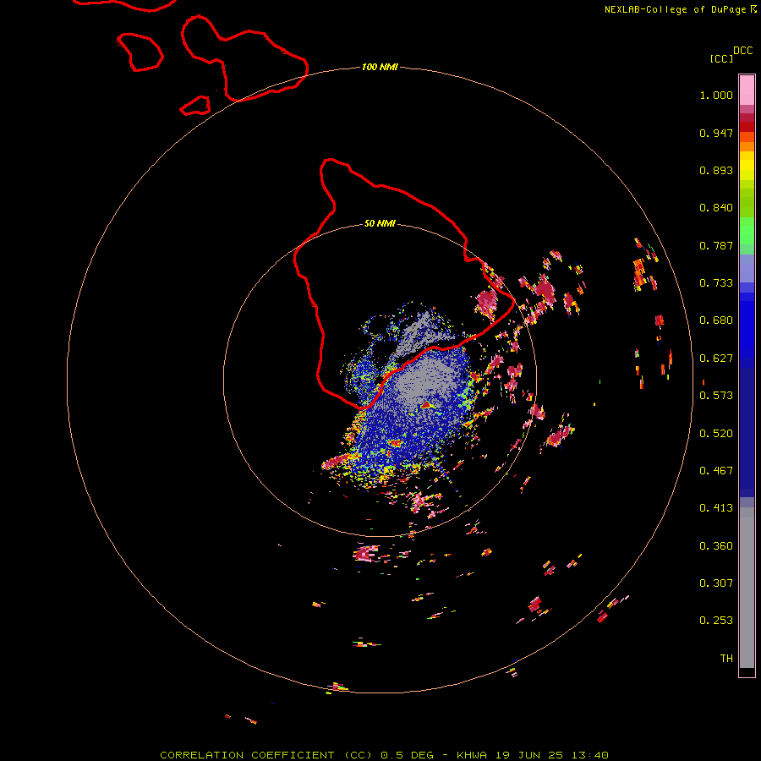Image resolution: width=761 pixels, height=761 pixels.
Task: Select the 1.000 scale value
Action: 716,95
